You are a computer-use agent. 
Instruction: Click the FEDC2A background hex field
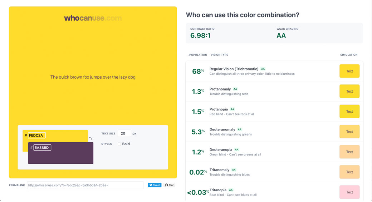pyautogui.click(x=37, y=136)
